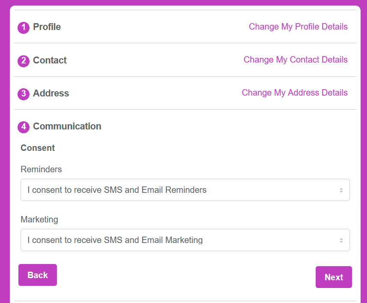Select the Communication section heading
Viewport: 367px width, 303px height.
(x=67, y=126)
